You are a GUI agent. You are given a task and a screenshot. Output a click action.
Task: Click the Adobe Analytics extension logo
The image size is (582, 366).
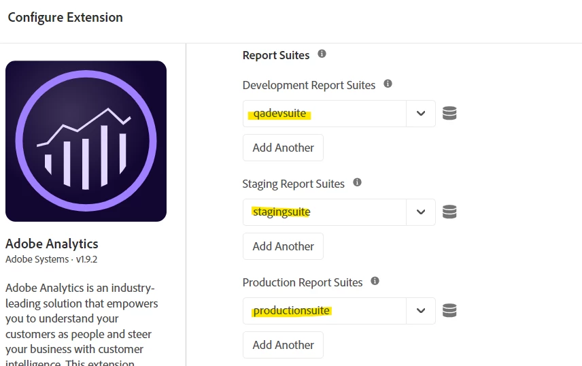[86, 141]
